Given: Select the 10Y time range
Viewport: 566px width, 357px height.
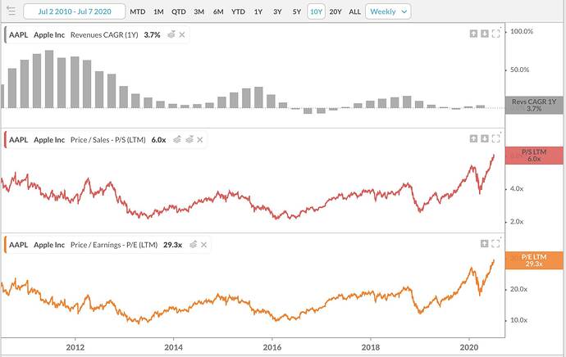Looking at the screenshot, I should pos(316,11).
